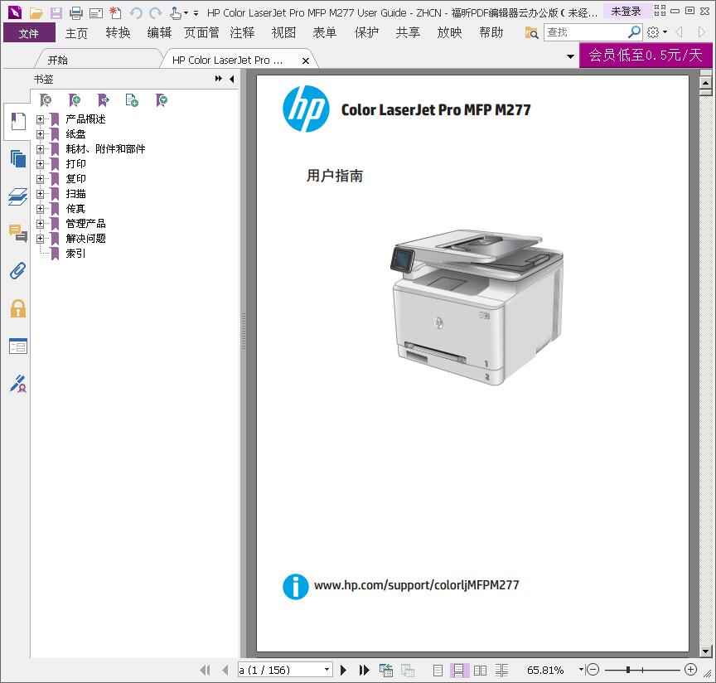Screen dimensions: 716x683
Task: Go to the previous page
Action: point(225,671)
